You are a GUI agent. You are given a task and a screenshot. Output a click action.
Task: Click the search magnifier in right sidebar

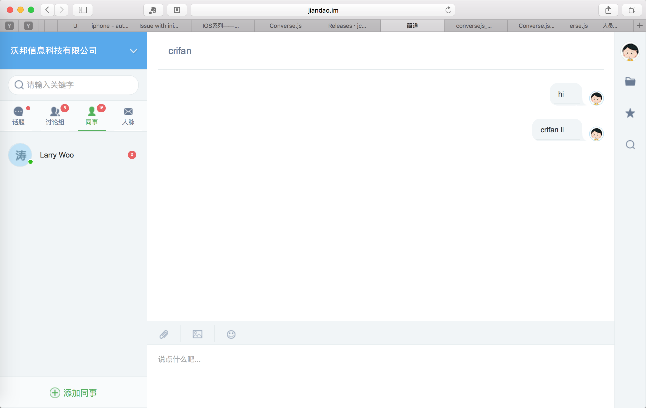(x=630, y=145)
